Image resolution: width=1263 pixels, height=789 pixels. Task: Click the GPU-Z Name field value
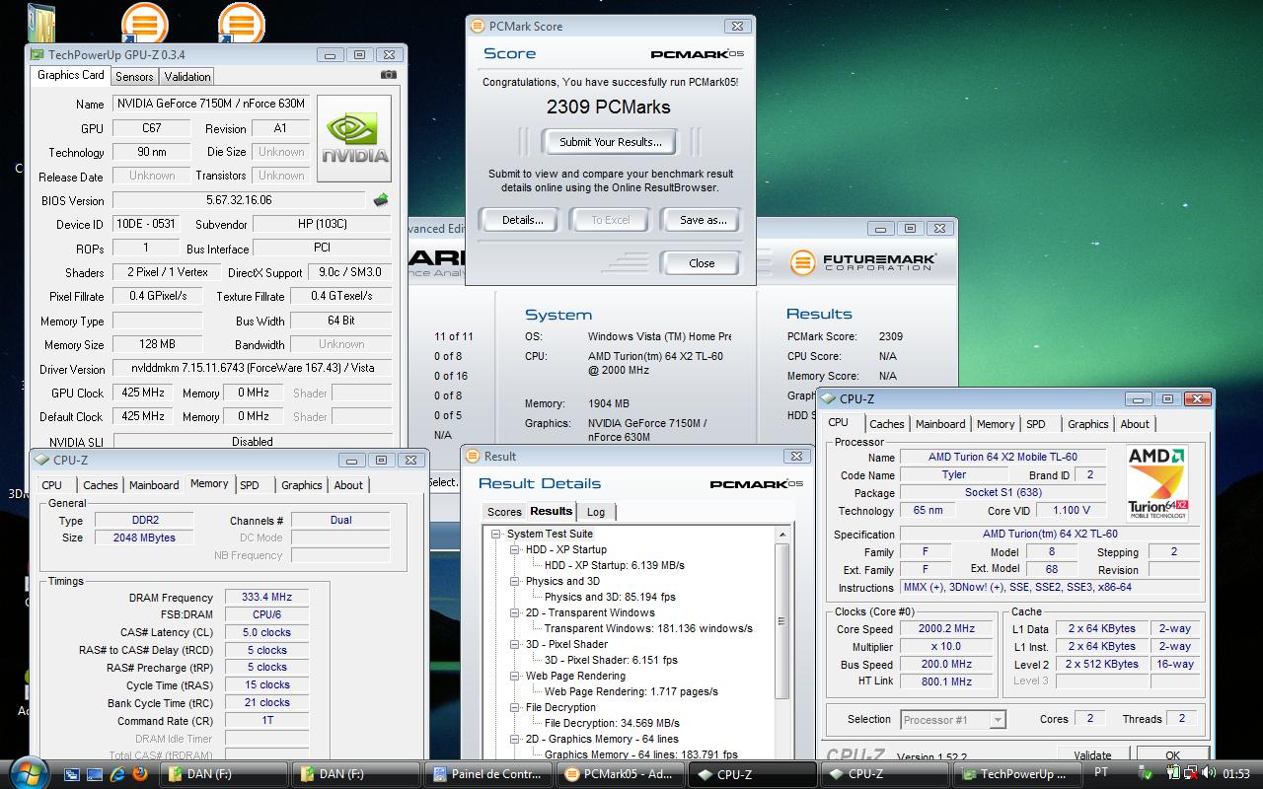210,104
